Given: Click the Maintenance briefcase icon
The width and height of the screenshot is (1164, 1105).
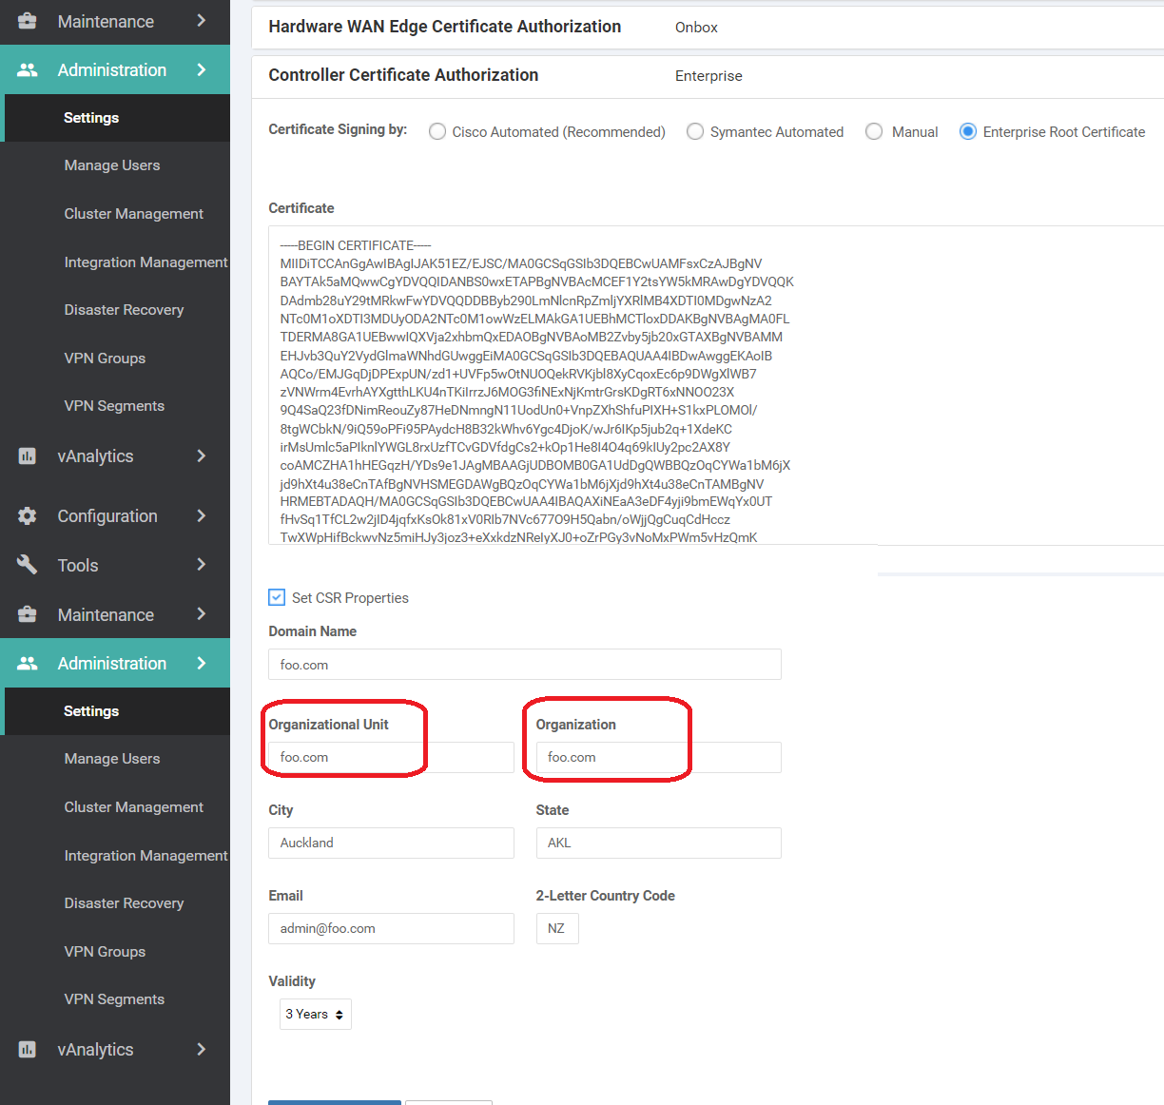Looking at the screenshot, I should [27, 21].
